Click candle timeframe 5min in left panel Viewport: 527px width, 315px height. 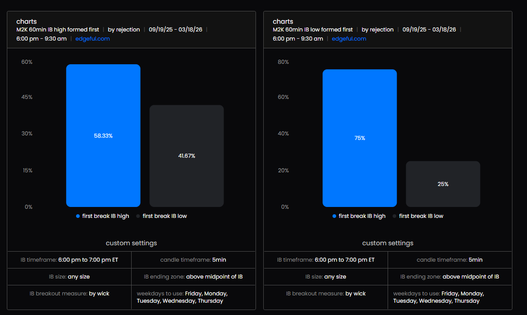coord(193,260)
